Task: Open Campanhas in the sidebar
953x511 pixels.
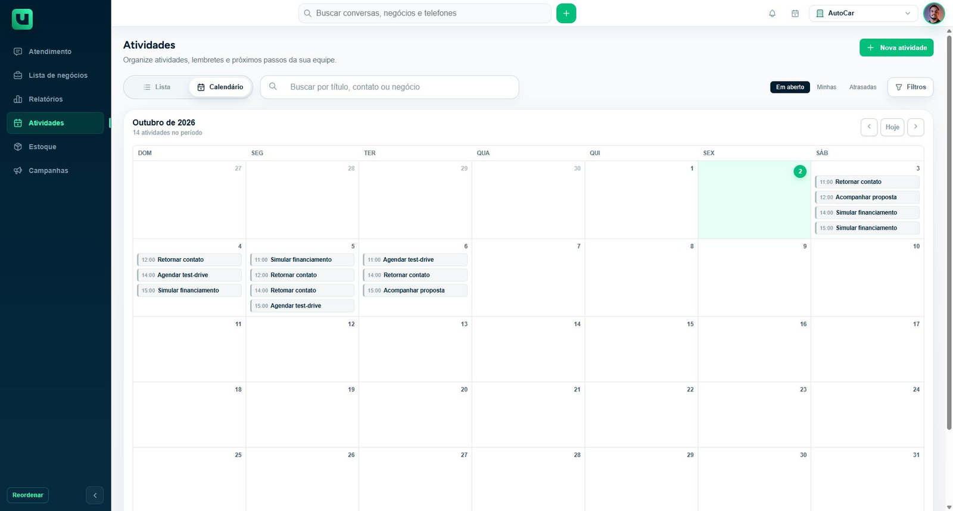Action: click(55, 171)
